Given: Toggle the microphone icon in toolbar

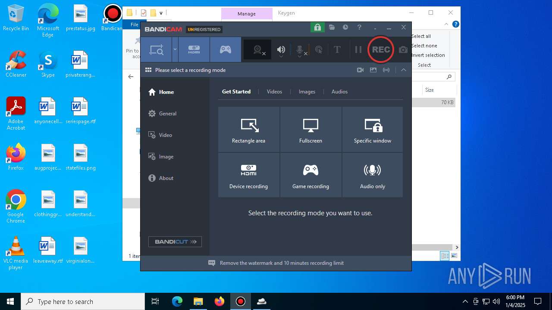Looking at the screenshot, I should click(x=301, y=50).
